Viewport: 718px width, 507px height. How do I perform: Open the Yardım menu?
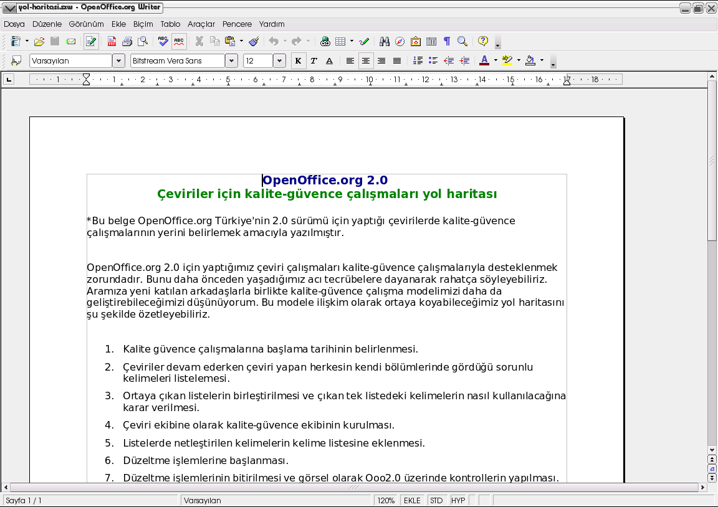(x=272, y=24)
